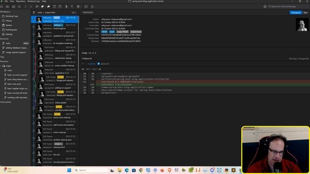Click the terminal icon in toolbar
The height and width of the screenshot is (174, 310).
pos(86,6)
